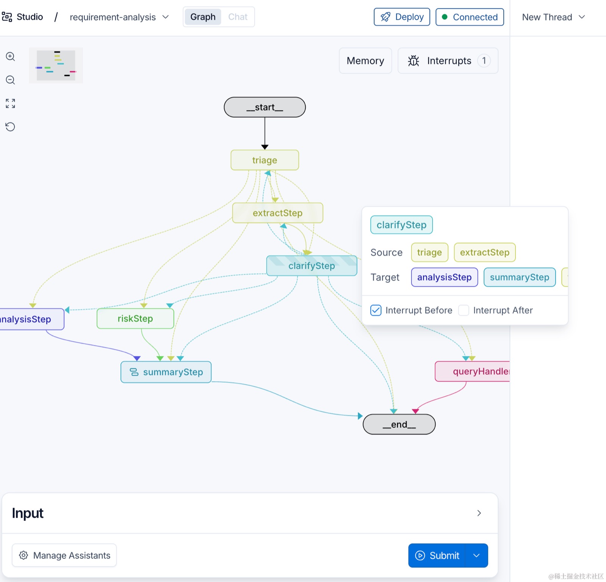Viewport: 606px width, 582px height.
Task: Select the __end__ node
Action: pos(399,424)
